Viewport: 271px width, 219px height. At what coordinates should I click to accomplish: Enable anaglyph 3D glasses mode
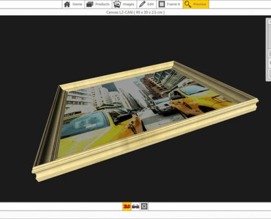(135, 206)
